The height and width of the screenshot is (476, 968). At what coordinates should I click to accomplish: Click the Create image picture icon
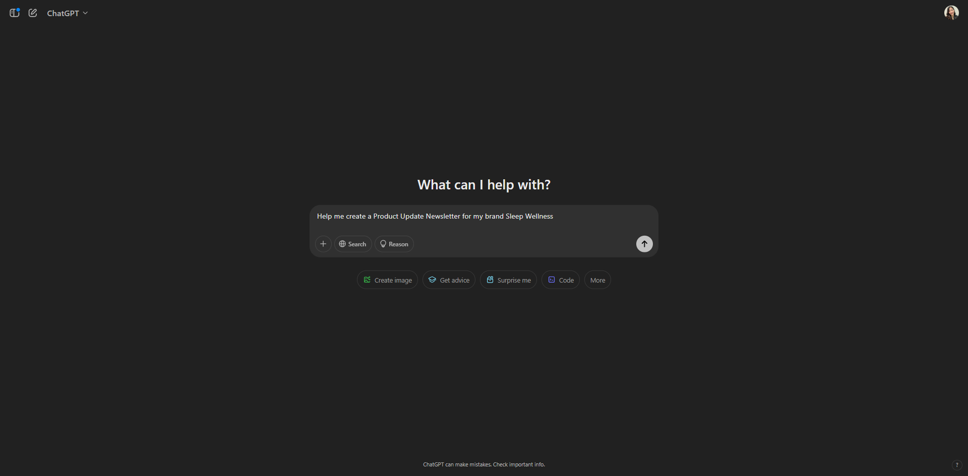click(367, 280)
